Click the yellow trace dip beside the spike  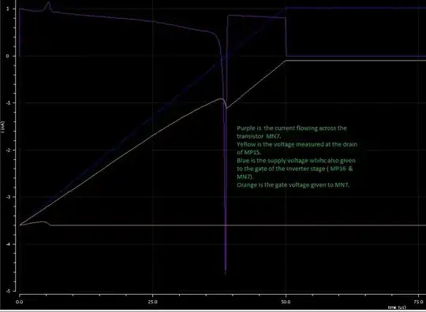(226, 109)
